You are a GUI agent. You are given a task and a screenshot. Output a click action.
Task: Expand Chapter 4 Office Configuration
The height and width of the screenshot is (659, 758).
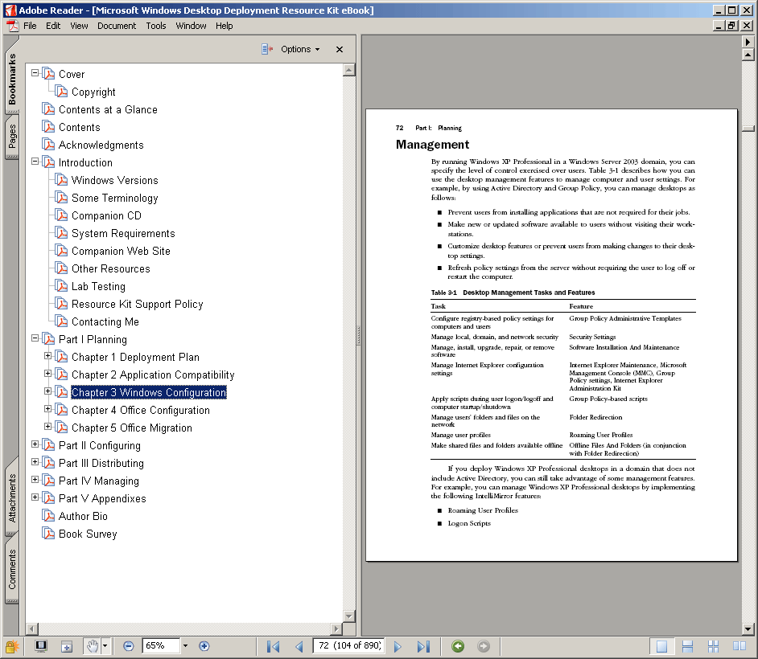47,409
